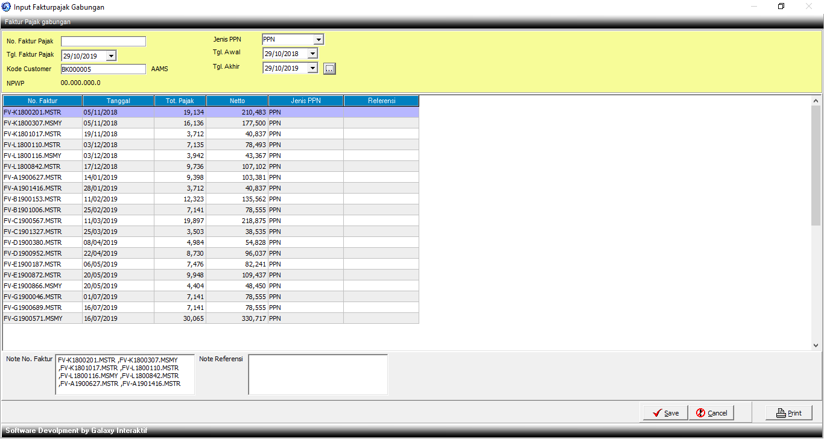Open the Tgl. Awal date dropdown

click(312, 54)
